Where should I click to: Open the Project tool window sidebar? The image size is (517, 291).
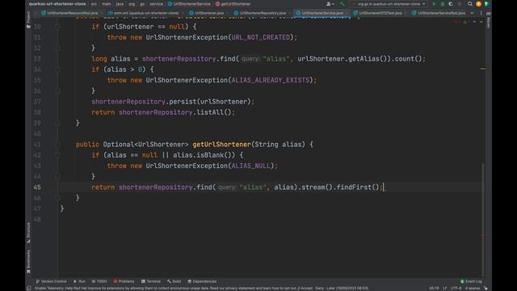pyautogui.click(x=28, y=19)
